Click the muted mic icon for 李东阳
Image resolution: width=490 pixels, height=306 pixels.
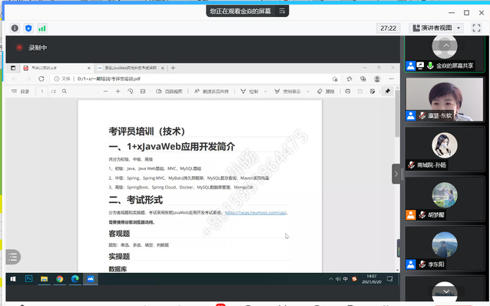(x=422, y=264)
